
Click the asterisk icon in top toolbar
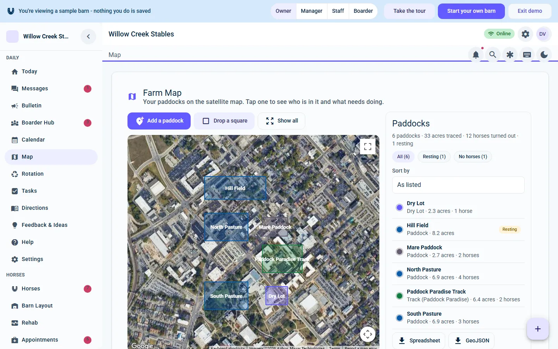[510, 55]
